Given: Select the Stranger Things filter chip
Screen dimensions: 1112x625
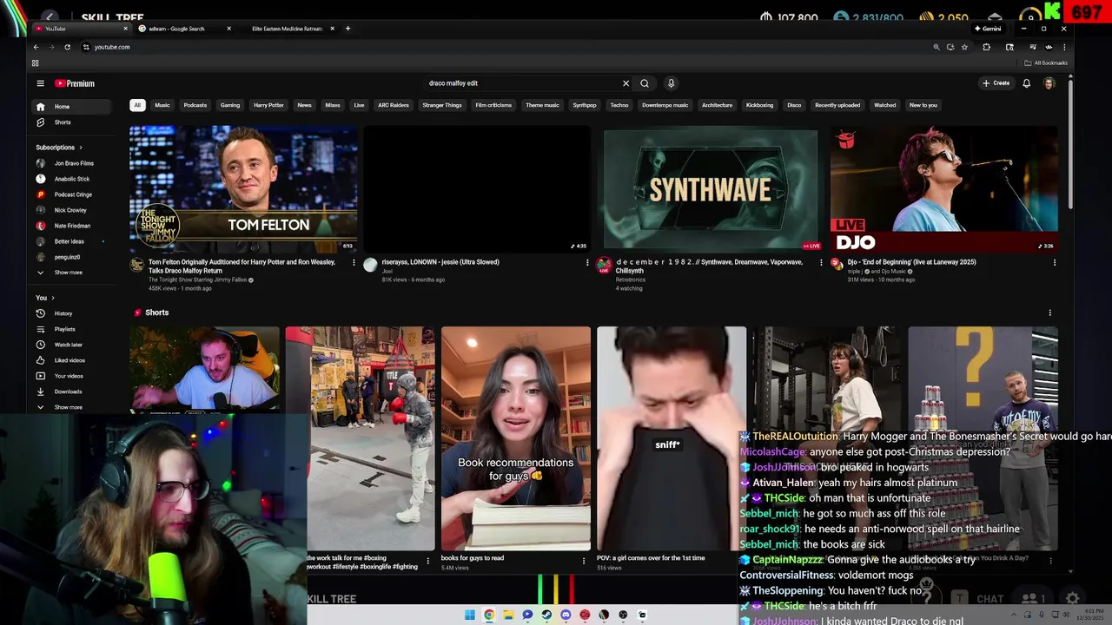Looking at the screenshot, I should [442, 105].
